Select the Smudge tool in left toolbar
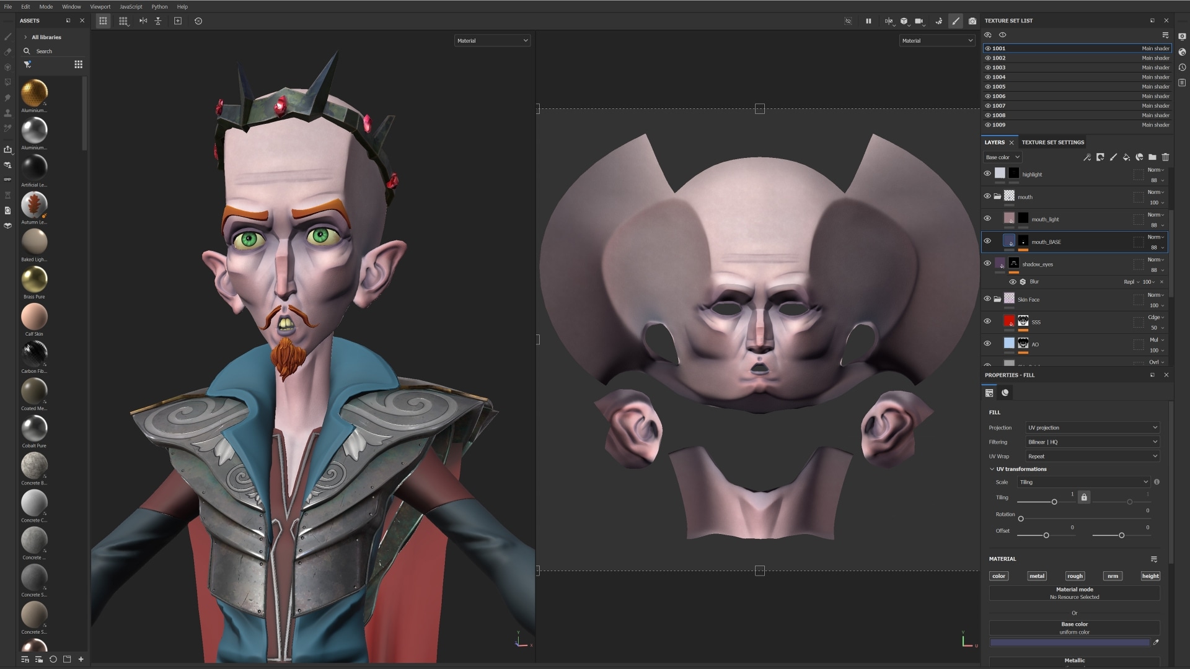This screenshot has height=669, width=1190. 8,98
